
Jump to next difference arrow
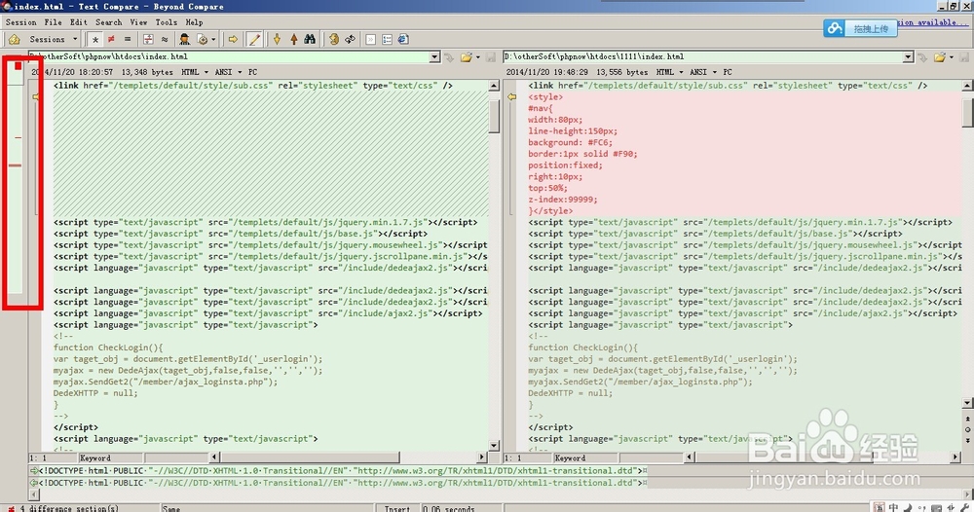tap(277, 40)
